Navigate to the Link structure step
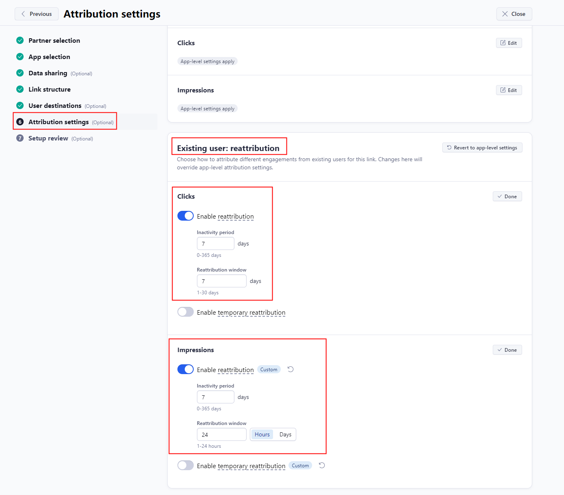The height and width of the screenshot is (495, 564). tap(49, 89)
